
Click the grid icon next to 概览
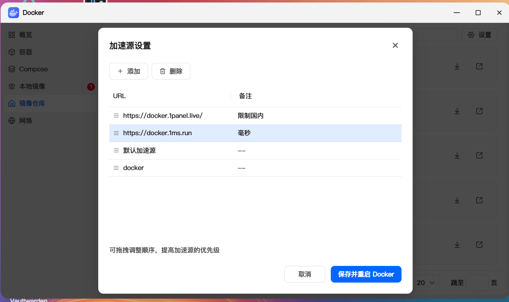click(x=12, y=35)
